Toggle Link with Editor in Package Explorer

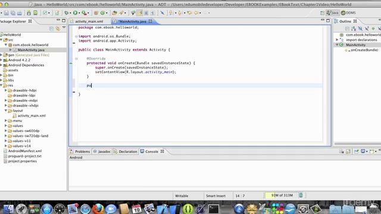coord(58,29)
